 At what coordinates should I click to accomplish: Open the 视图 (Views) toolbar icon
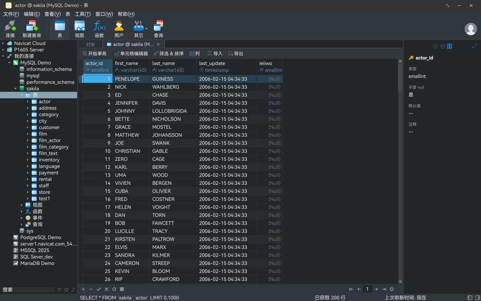79,29
